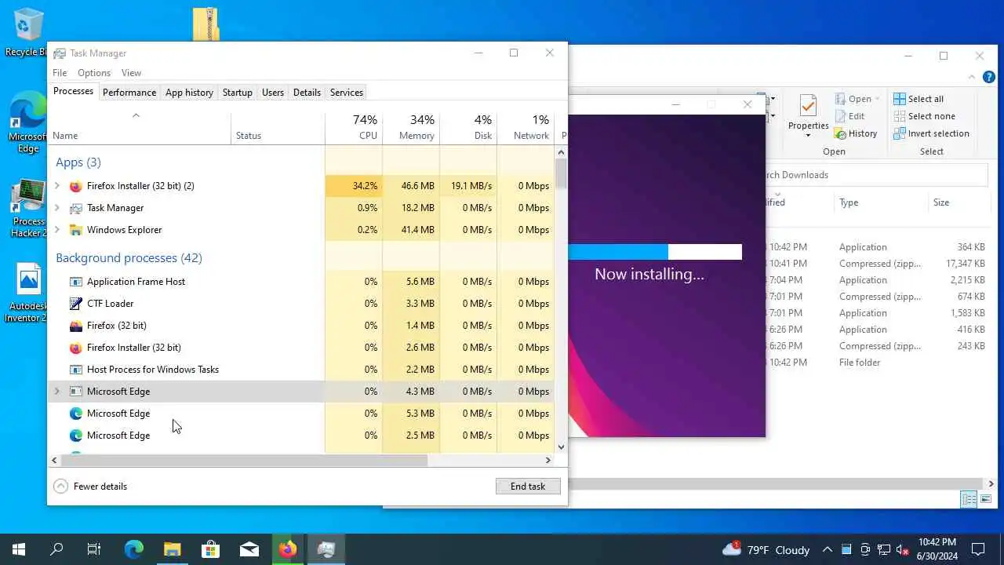Screen dimensions: 1004x565
Task: Click the Host Process for Windows Tasks icon
Action: (x=76, y=370)
